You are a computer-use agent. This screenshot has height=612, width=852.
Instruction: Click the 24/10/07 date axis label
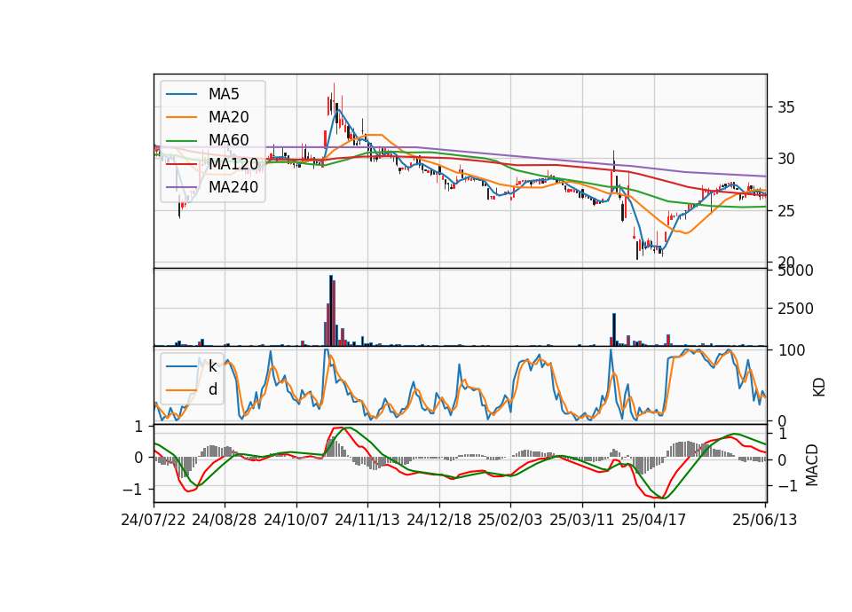click(x=296, y=520)
